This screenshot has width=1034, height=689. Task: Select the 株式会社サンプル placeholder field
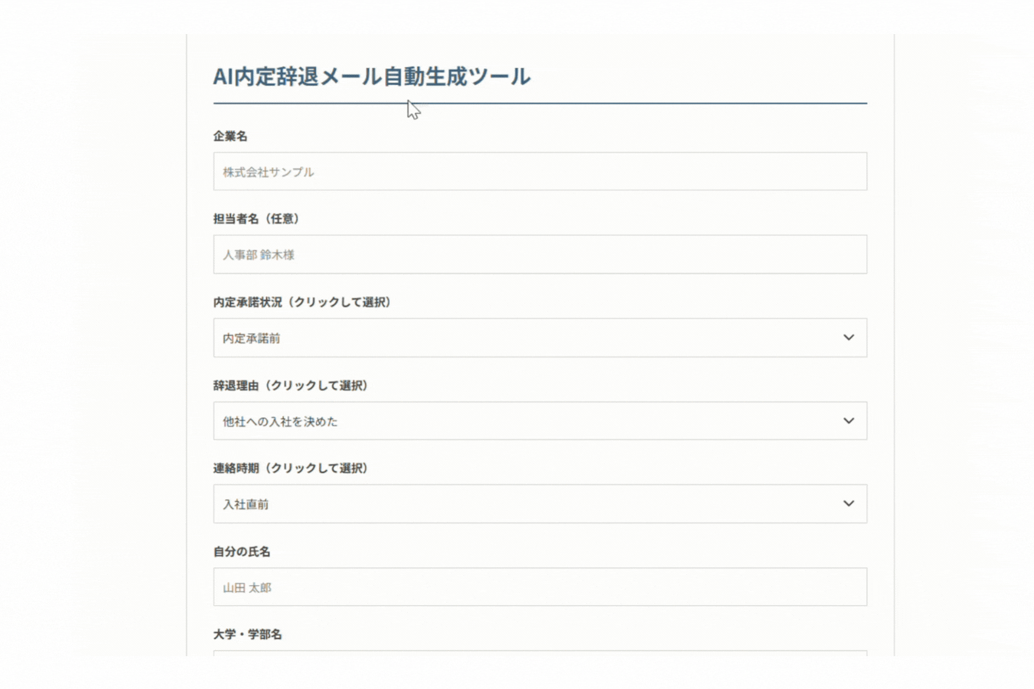click(x=539, y=171)
